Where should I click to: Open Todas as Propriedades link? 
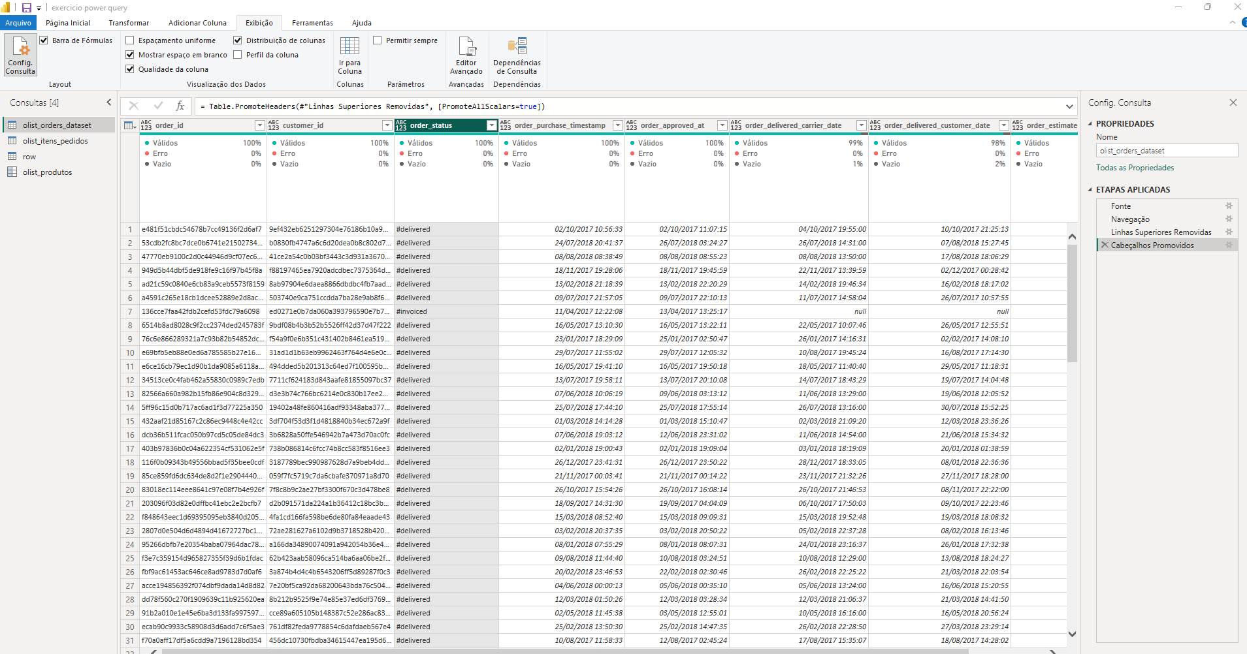1135,168
